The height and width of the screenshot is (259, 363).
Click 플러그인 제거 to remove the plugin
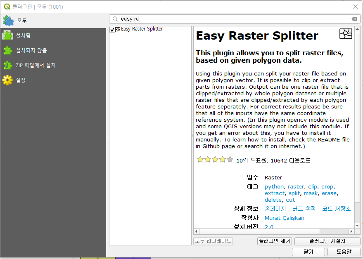tap(274, 241)
